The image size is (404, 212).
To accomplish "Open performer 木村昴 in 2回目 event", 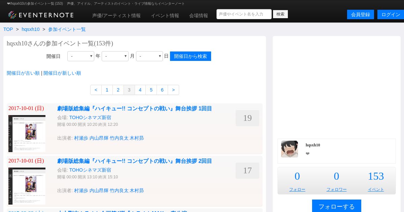I will pyautogui.click(x=137, y=190).
